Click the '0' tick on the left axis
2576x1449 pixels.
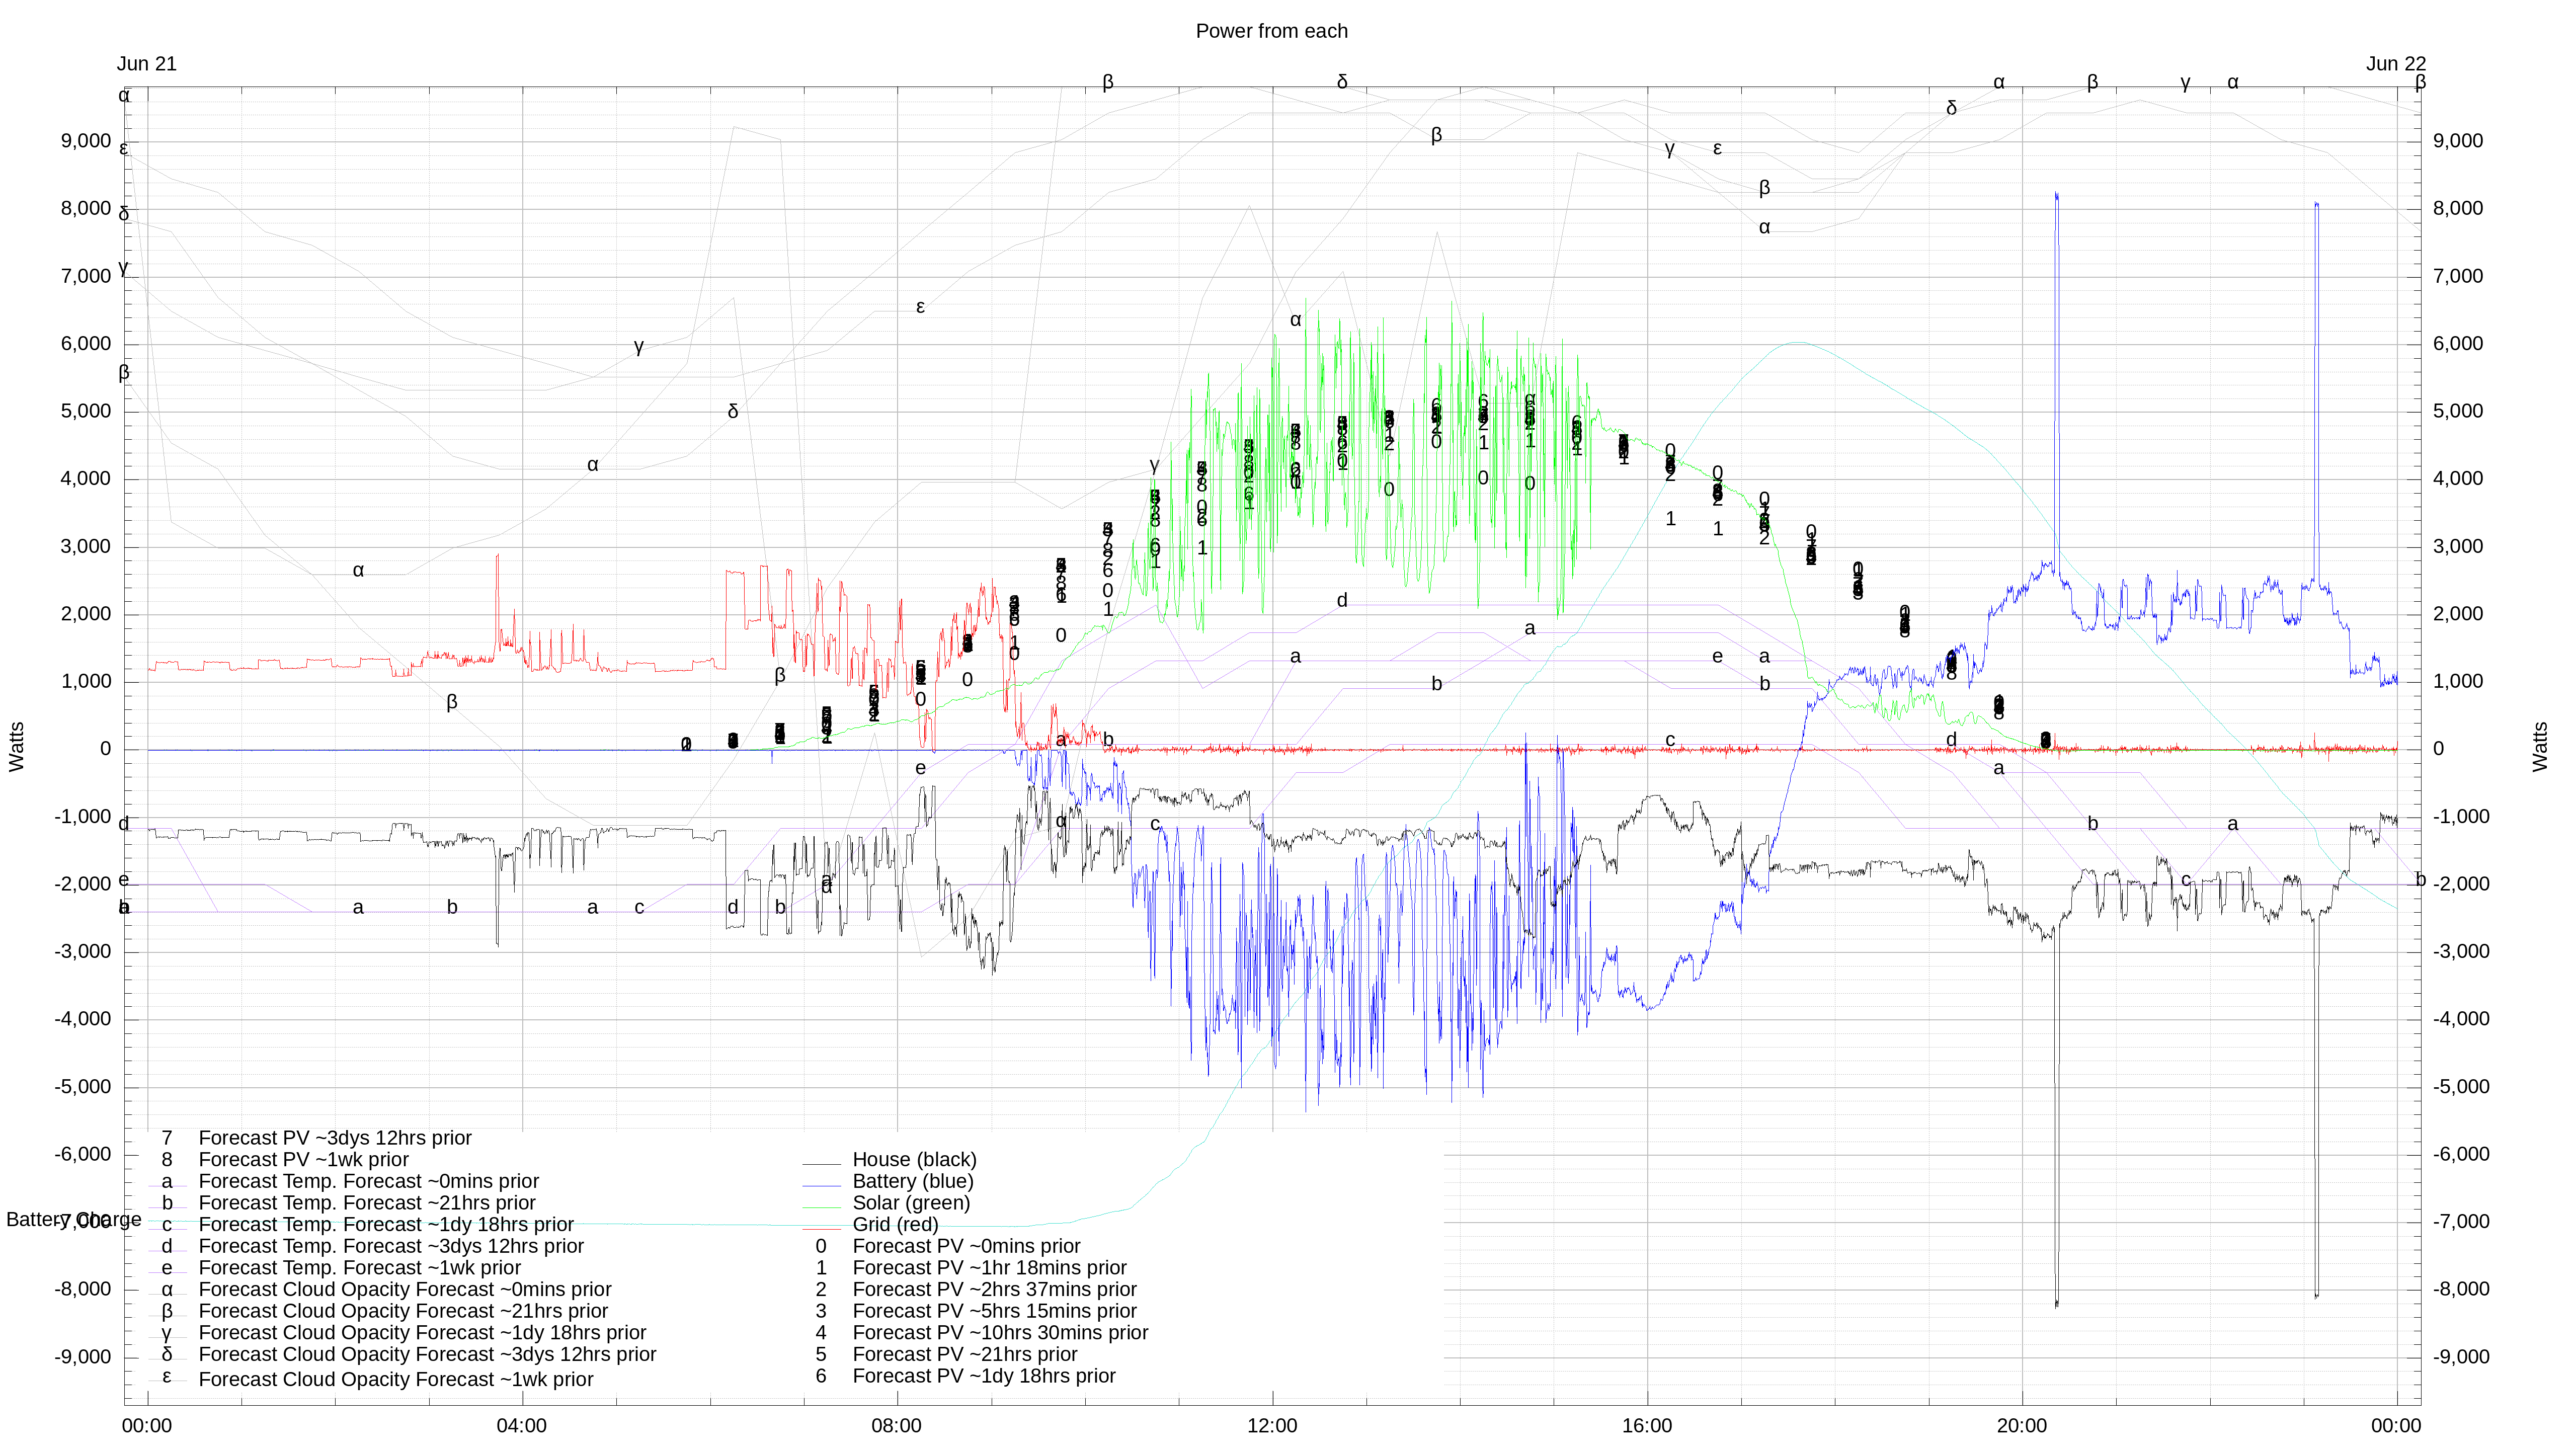(105, 749)
